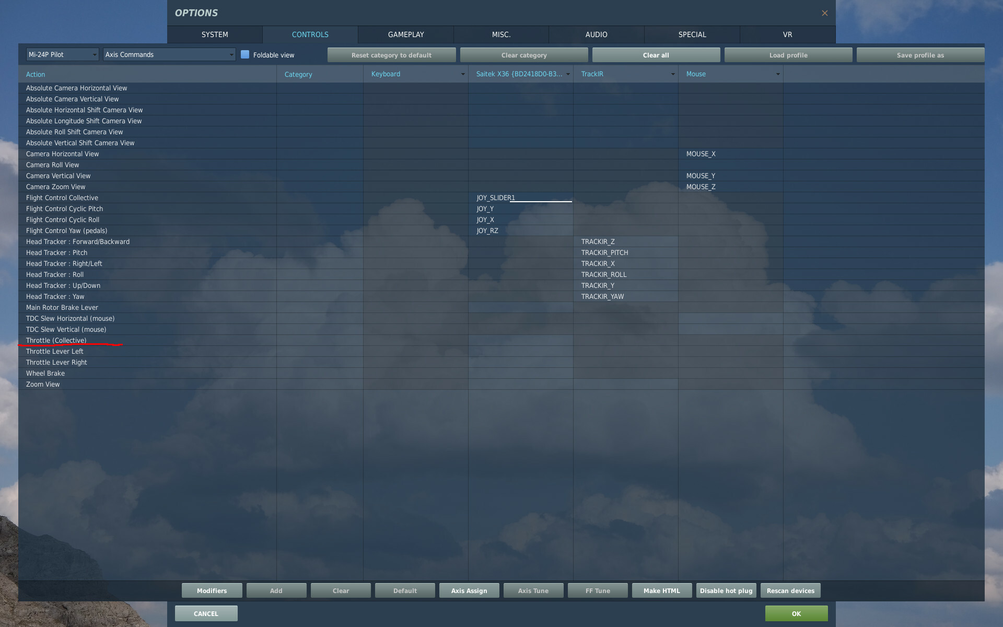Confirm settings with the OK button
Screen dimensions: 1003x627
pyautogui.click(x=796, y=613)
